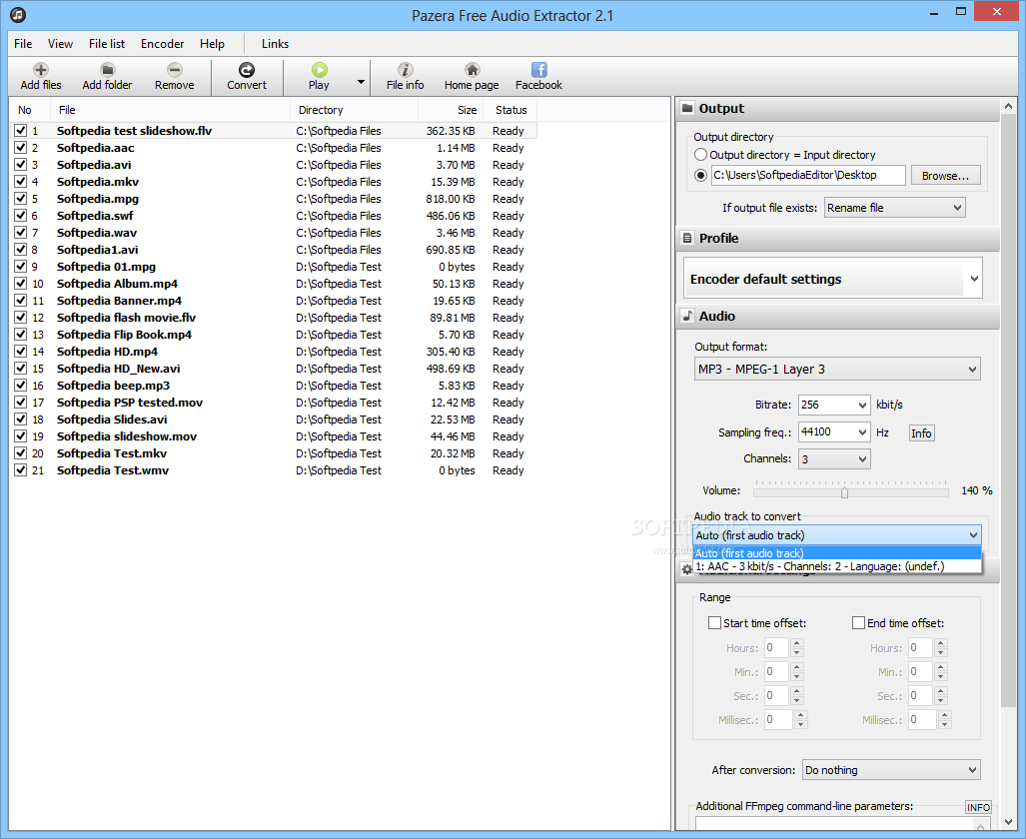The image size is (1026, 839).
Task: Uncheck the Softpedia Test.wmv checkbox
Action: (x=20, y=469)
